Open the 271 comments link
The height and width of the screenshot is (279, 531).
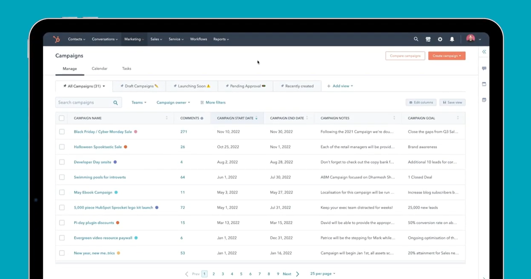click(x=184, y=132)
